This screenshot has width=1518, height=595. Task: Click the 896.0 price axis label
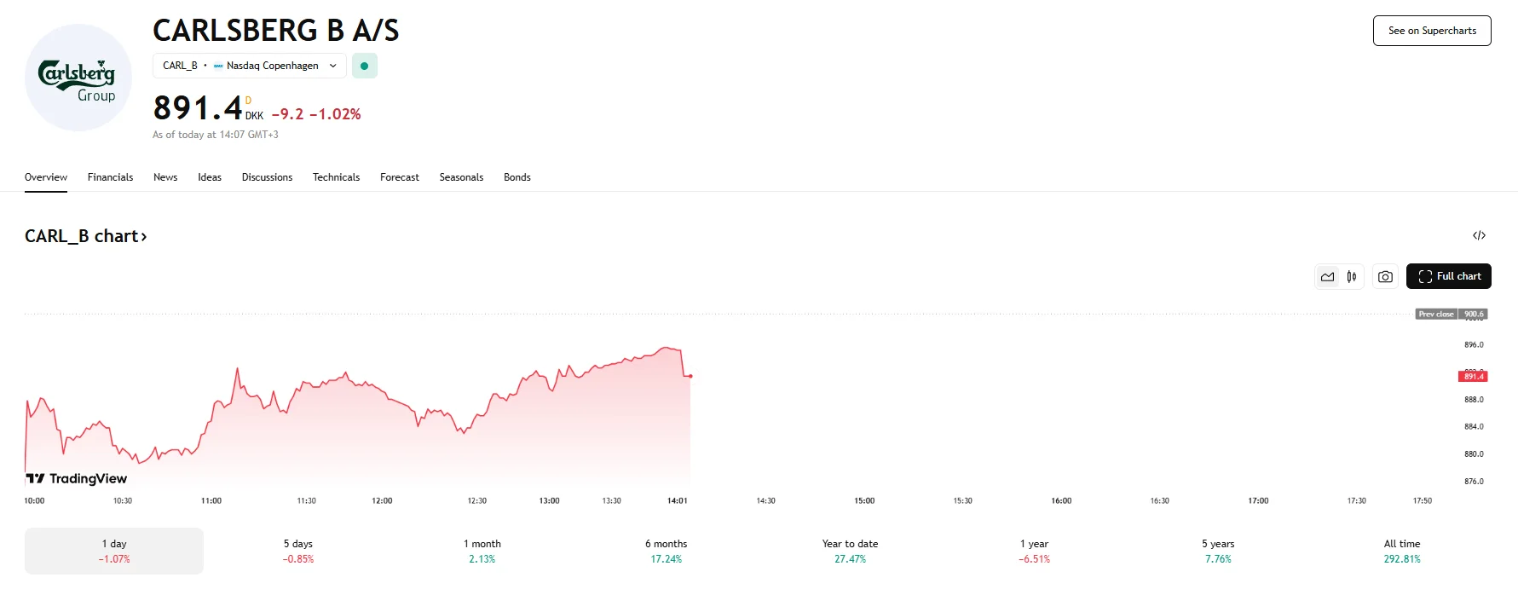coord(1474,345)
